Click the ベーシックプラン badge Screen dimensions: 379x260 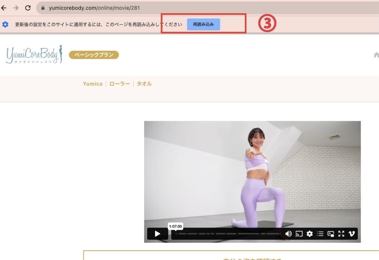(94, 54)
